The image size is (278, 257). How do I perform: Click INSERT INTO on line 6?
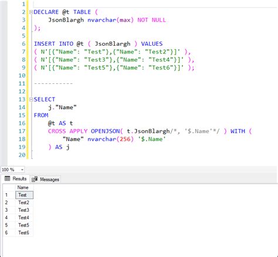[53, 44]
